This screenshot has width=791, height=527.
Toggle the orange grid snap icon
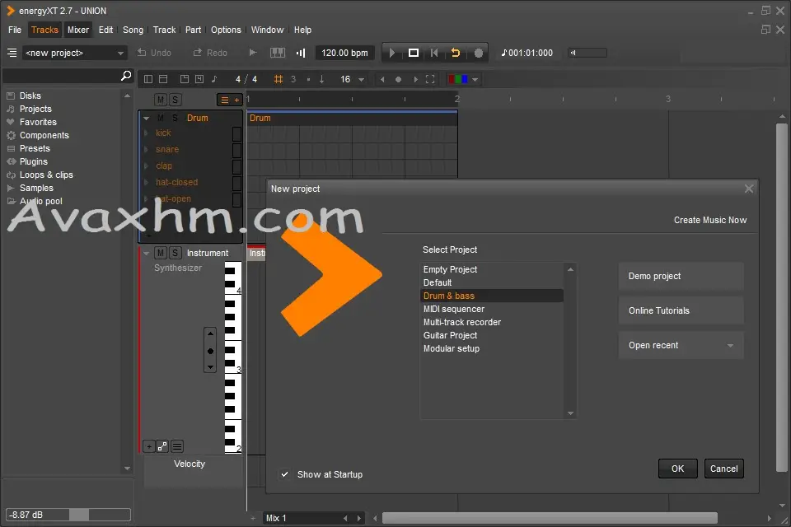pos(278,79)
